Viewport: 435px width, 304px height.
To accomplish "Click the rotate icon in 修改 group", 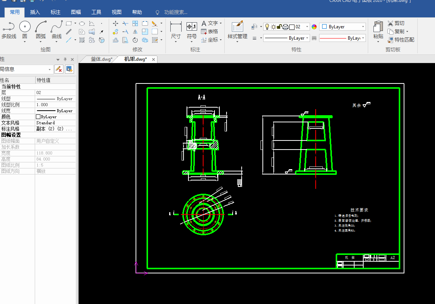I will (136, 40).
